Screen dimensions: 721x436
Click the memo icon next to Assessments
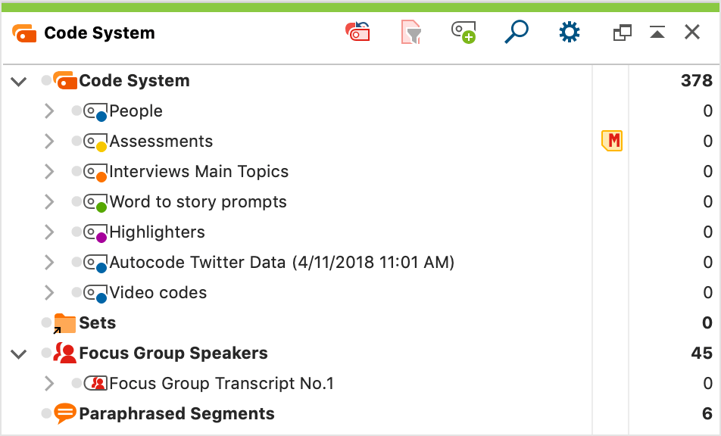click(x=612, y=141)
